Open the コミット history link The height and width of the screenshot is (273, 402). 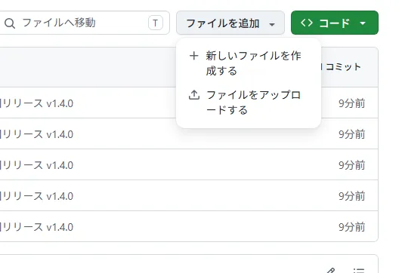[343, 67]
